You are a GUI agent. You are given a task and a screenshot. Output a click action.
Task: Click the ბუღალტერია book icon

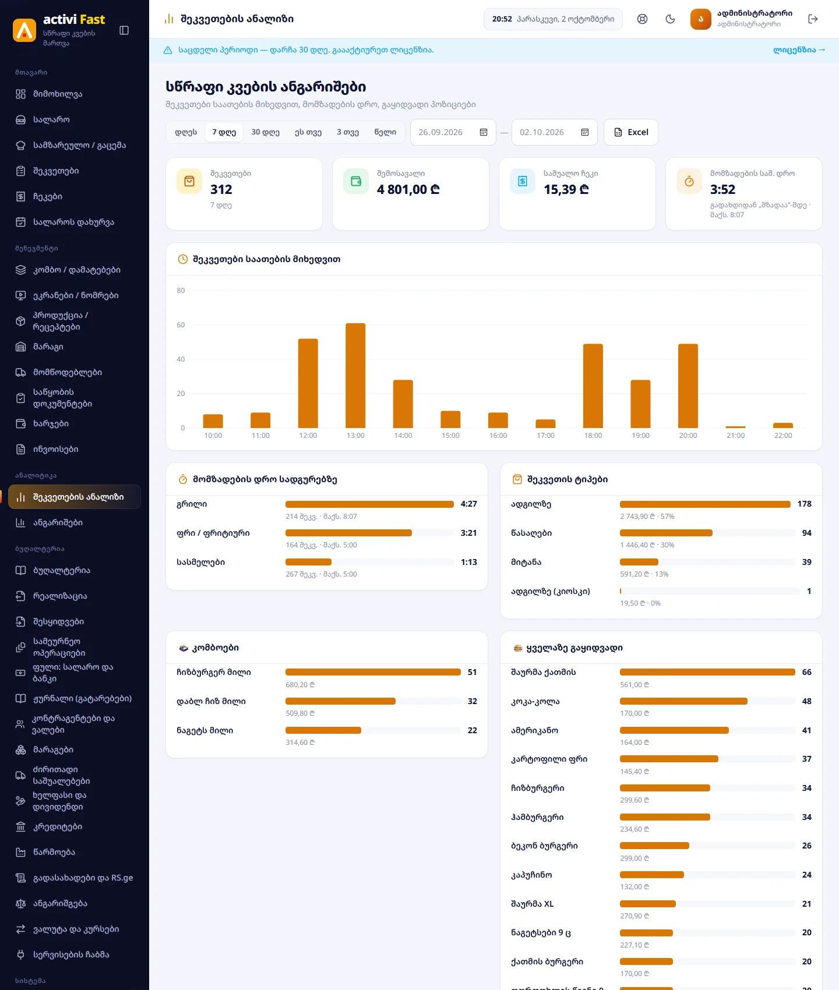20,571
